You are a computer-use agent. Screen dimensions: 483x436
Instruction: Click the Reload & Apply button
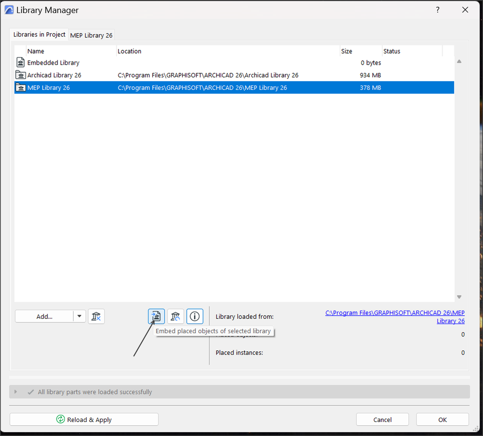tap(84, 419)
